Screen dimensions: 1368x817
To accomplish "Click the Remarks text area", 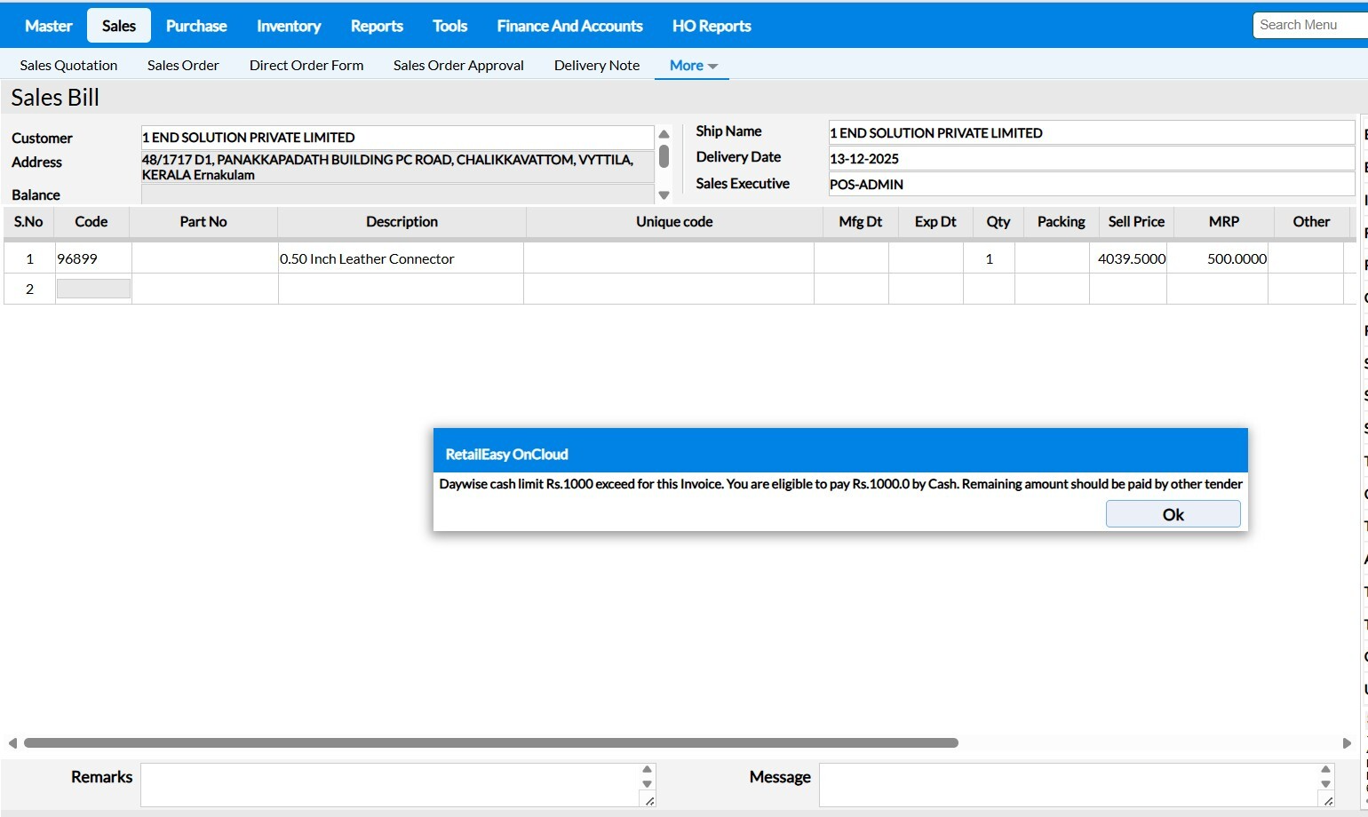I will pyautogui.click(x=389, y=785).
